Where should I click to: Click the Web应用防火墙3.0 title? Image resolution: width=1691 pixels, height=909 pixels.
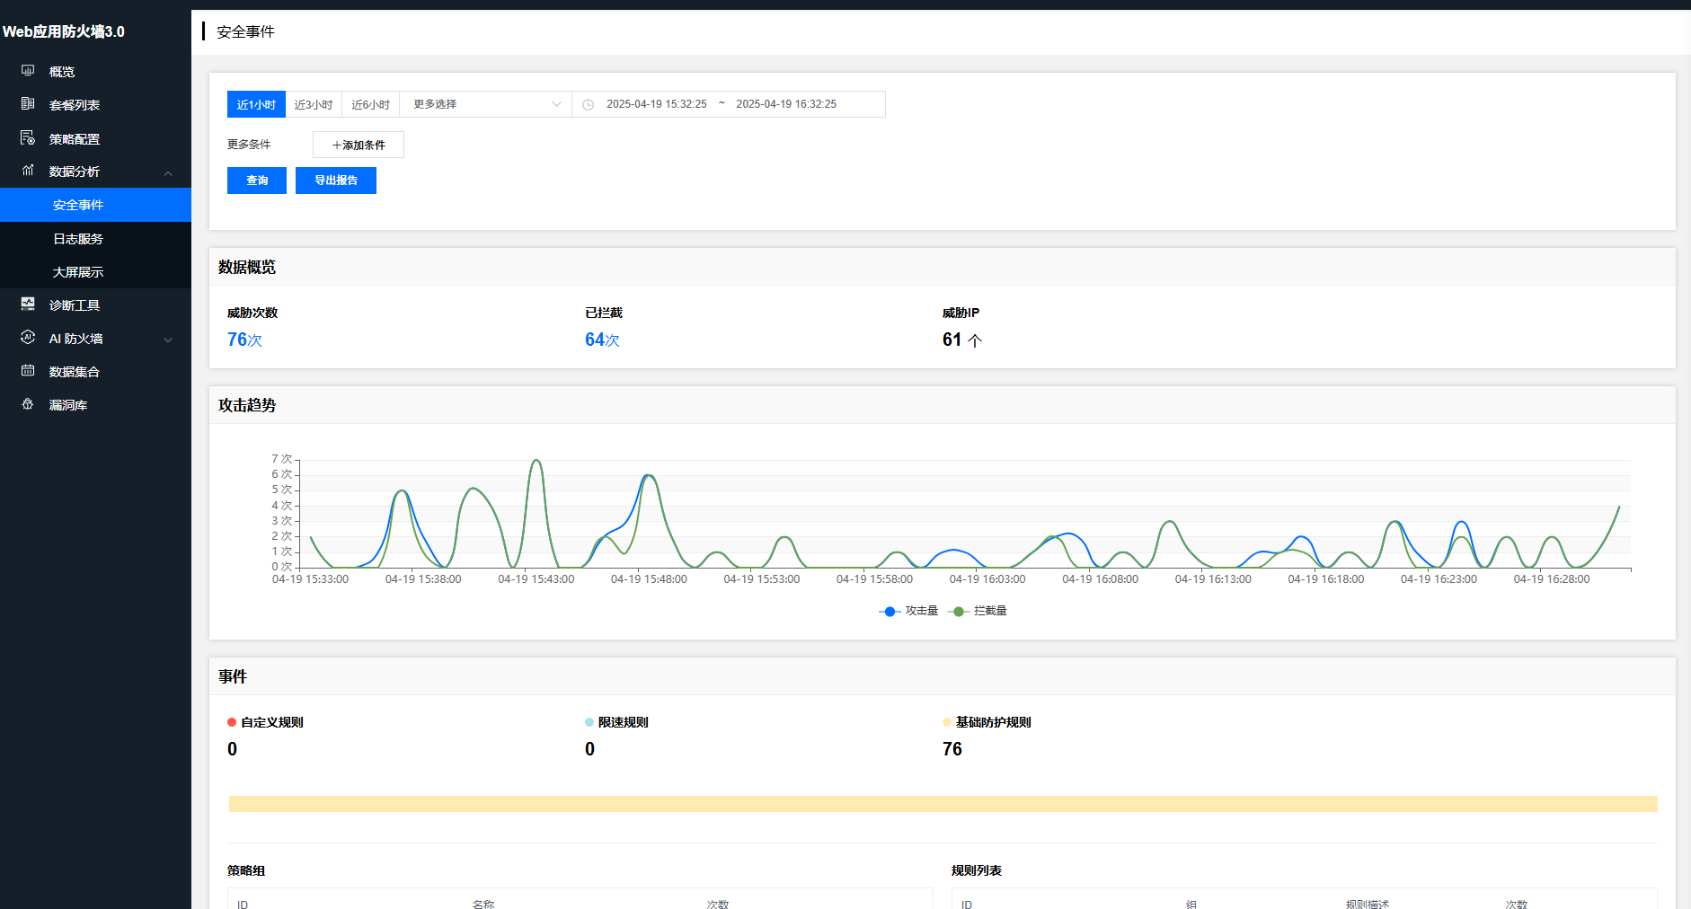(64, 31)
